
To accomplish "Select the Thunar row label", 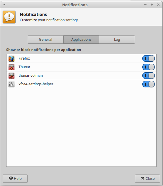I will click(24, 67).
